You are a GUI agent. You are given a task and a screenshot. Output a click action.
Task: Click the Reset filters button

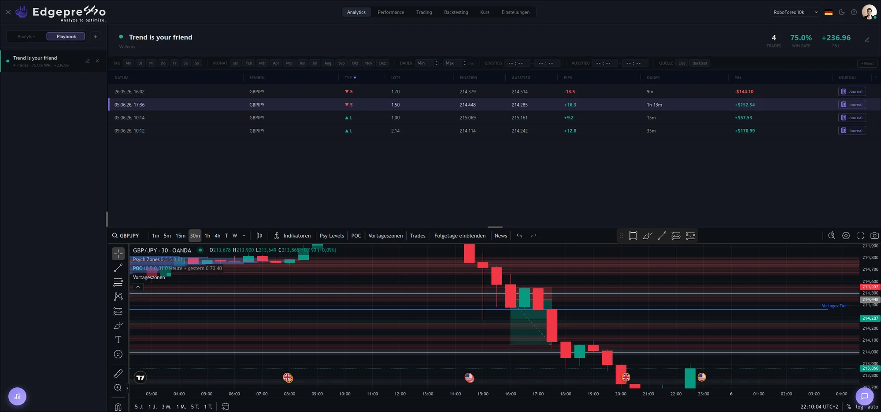click(867, 63)
